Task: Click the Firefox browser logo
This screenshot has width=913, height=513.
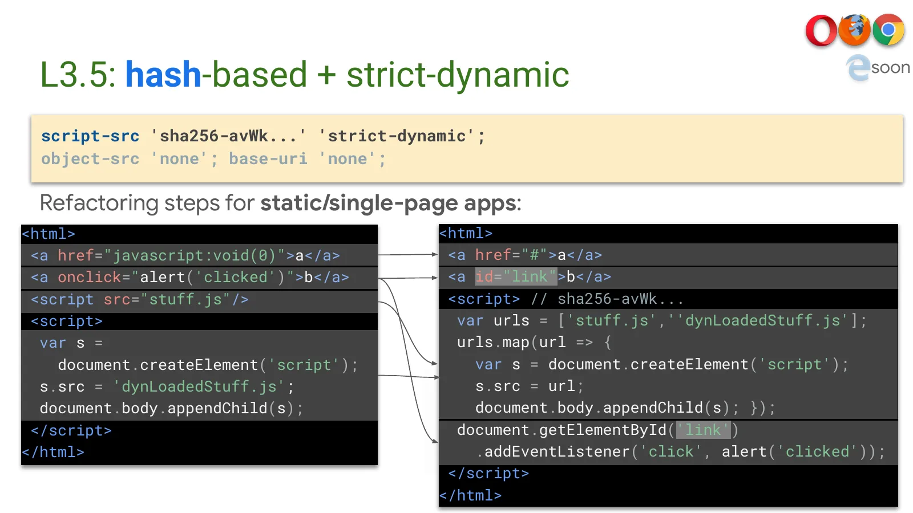Action: click(x=854, y=30)
